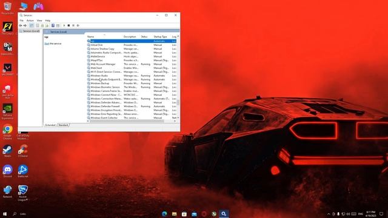The height and width of the screenshot is (218, 388).
Task: Click the Restart Service toolbar icon
Action: tap(78, 25)
